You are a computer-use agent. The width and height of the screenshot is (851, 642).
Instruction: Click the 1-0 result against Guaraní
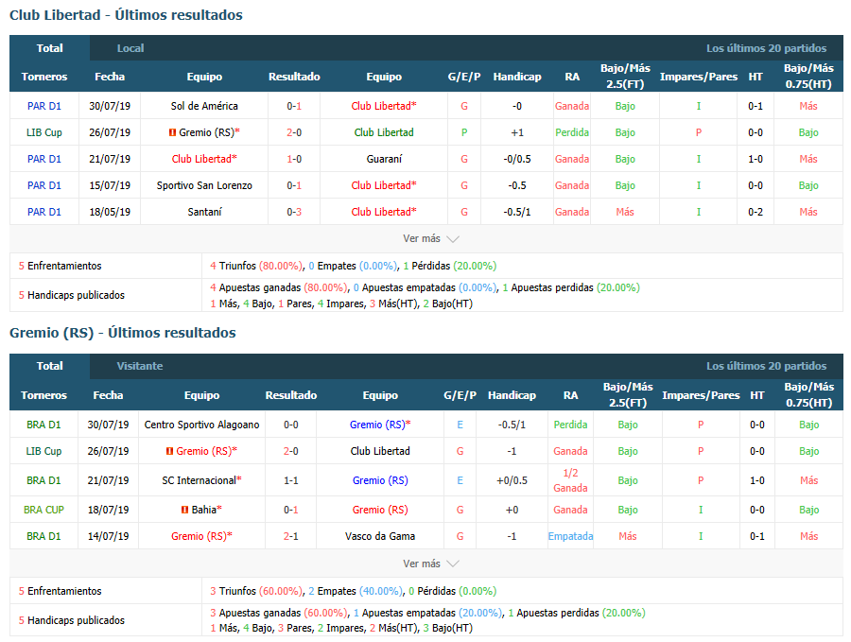click(294, 159)
